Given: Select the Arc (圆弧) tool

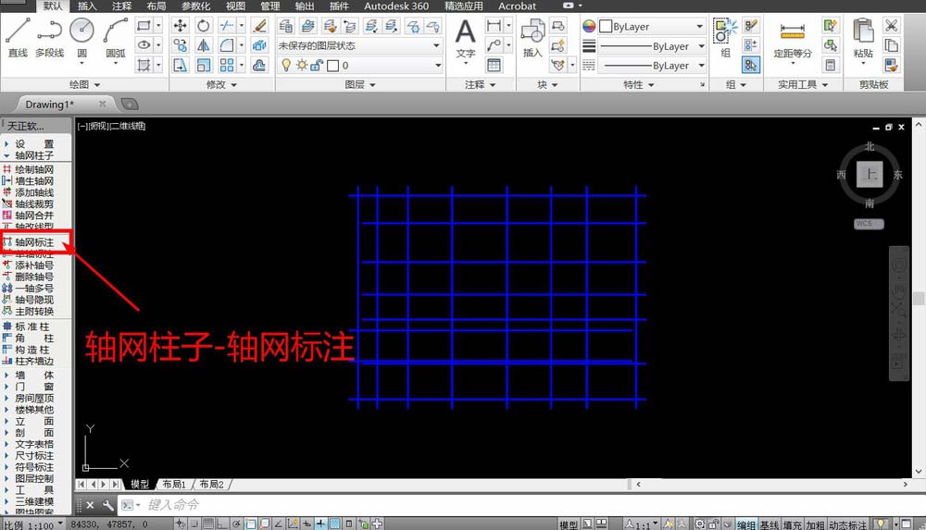Looking at the screenshot, I should coord(116,36).
